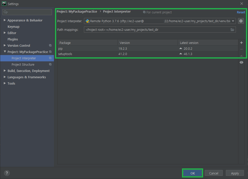Expand the Tools section arrow
Image resolution: width=248 pixels, height=179 pixels.
(5, 83)
